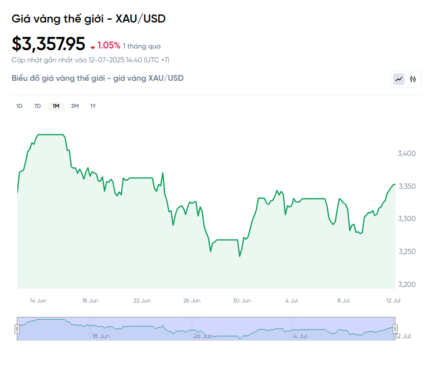Click the red down-arrow change indicator
The image size is (433, 366).
[92, 47]
